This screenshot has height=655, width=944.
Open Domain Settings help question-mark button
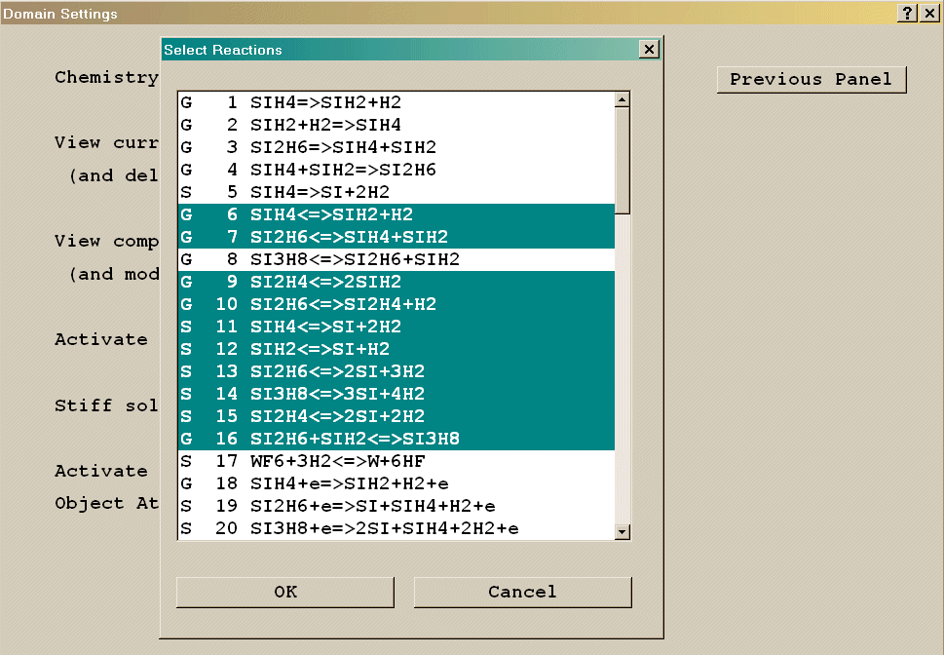pyautogui.click(x=907, y=14)
